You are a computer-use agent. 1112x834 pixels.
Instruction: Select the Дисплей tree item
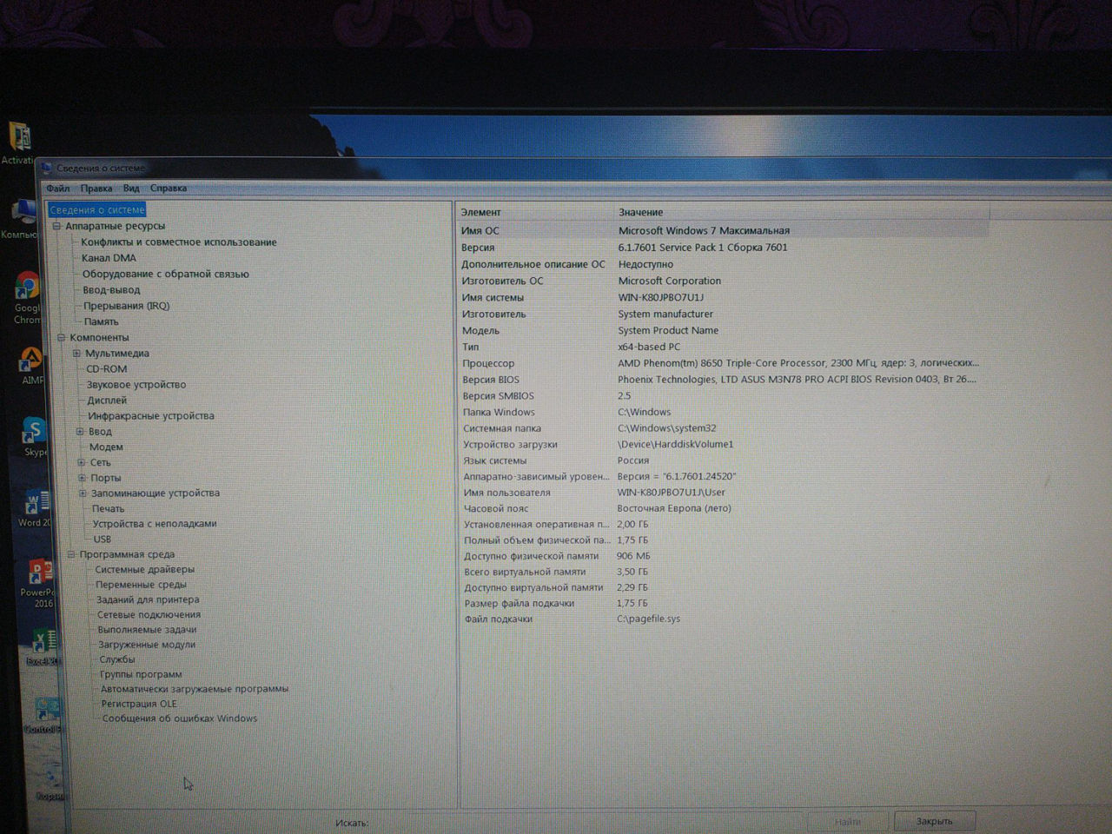107,400
